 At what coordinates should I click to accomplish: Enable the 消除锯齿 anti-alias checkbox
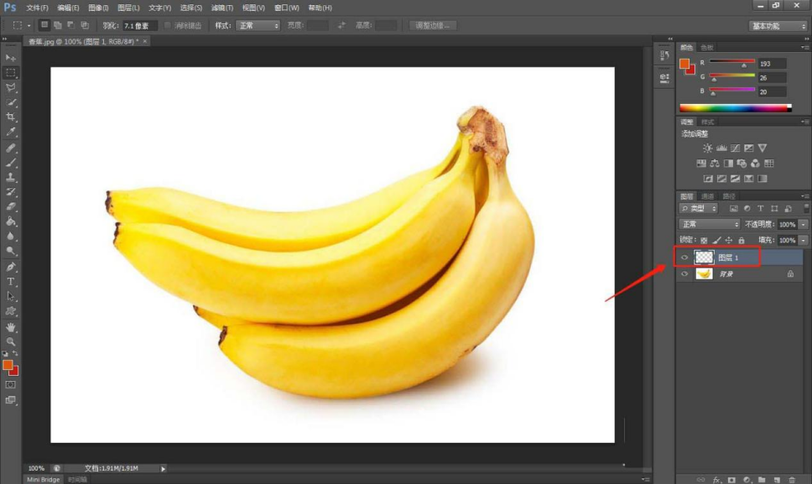(168, 26)
